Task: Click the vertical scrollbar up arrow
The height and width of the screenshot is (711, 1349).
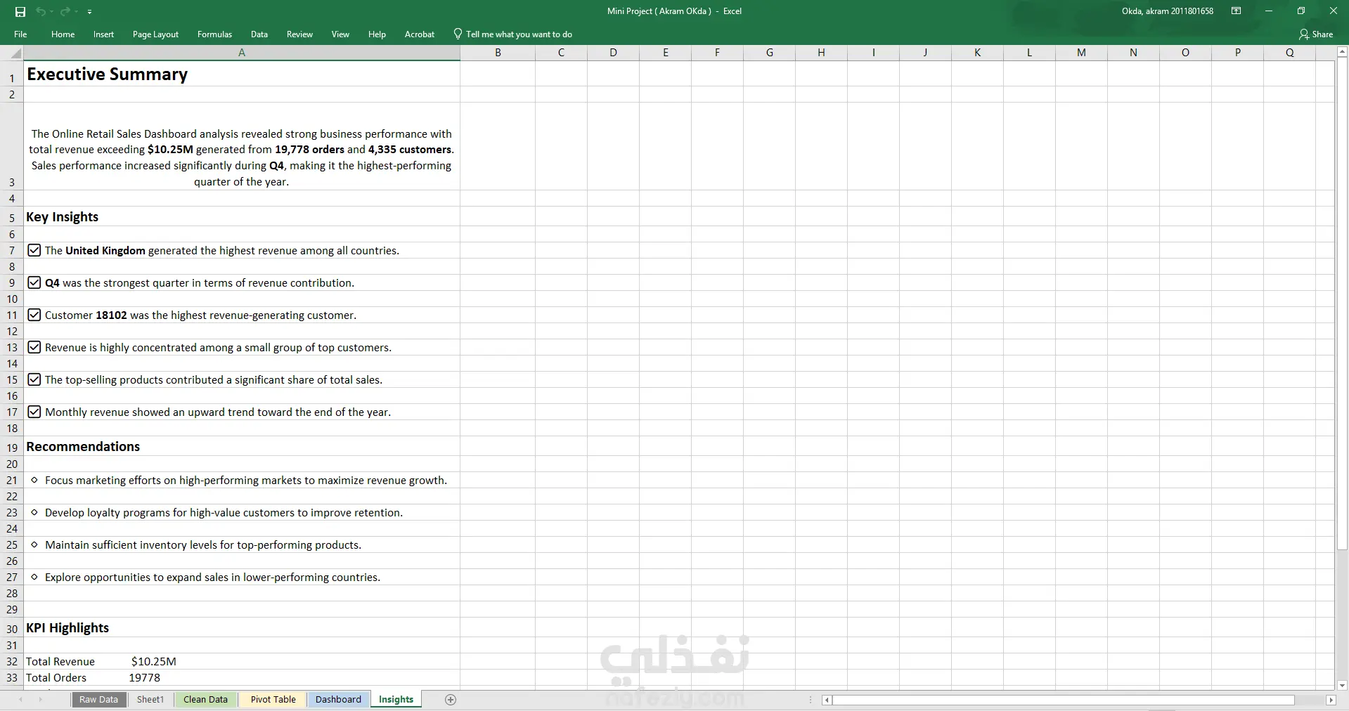Action: point(1343,51)
